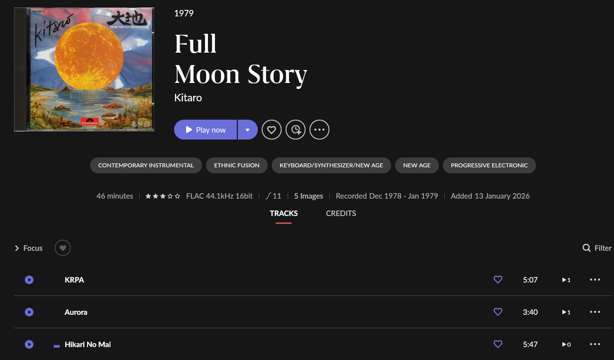
Task: Click the 5:07 duration of KRPA
Action: tap(530, 280)
